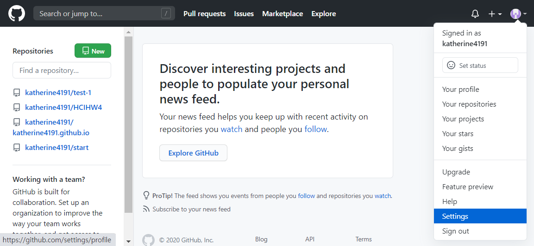Open the katherine4191/start repository
Viewport: 534px width, 246px height.
coord(57,147)
